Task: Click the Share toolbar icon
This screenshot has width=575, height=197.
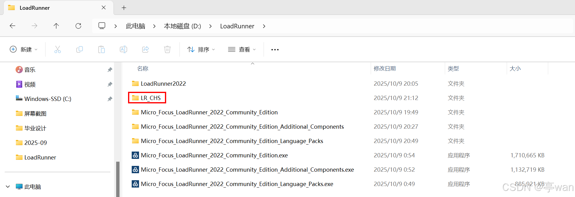Action: pos(145,49)
